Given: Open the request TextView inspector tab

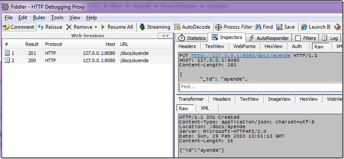Looking at the screenshot, I should pos(214,46).
